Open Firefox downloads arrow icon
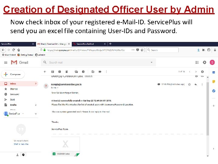The width and height of the screenshot is (218, 164). tap(199, 50)
